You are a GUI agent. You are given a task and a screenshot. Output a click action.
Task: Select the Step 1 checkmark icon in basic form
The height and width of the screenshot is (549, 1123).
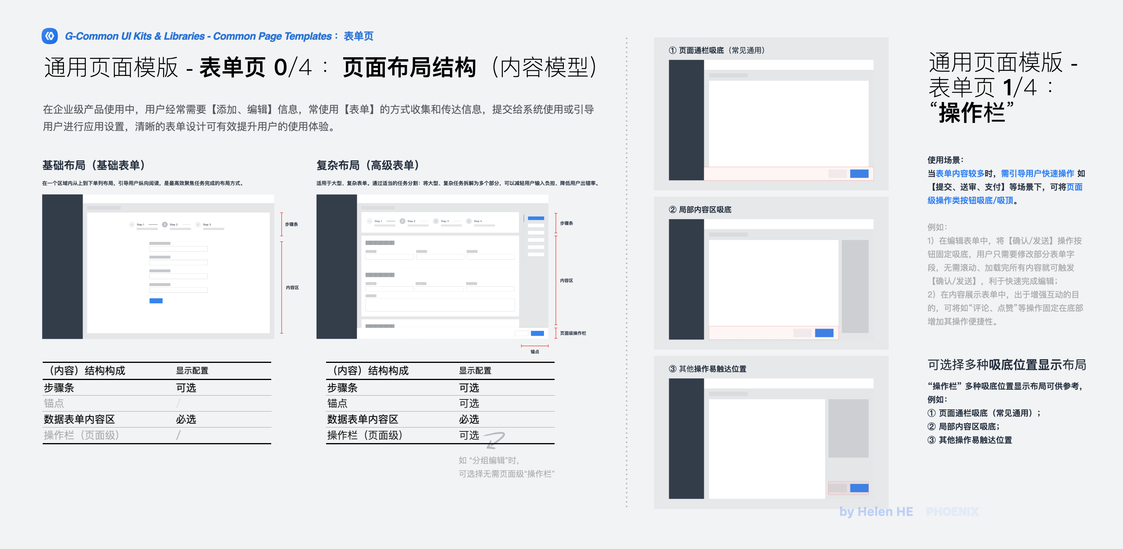(132, 225)
